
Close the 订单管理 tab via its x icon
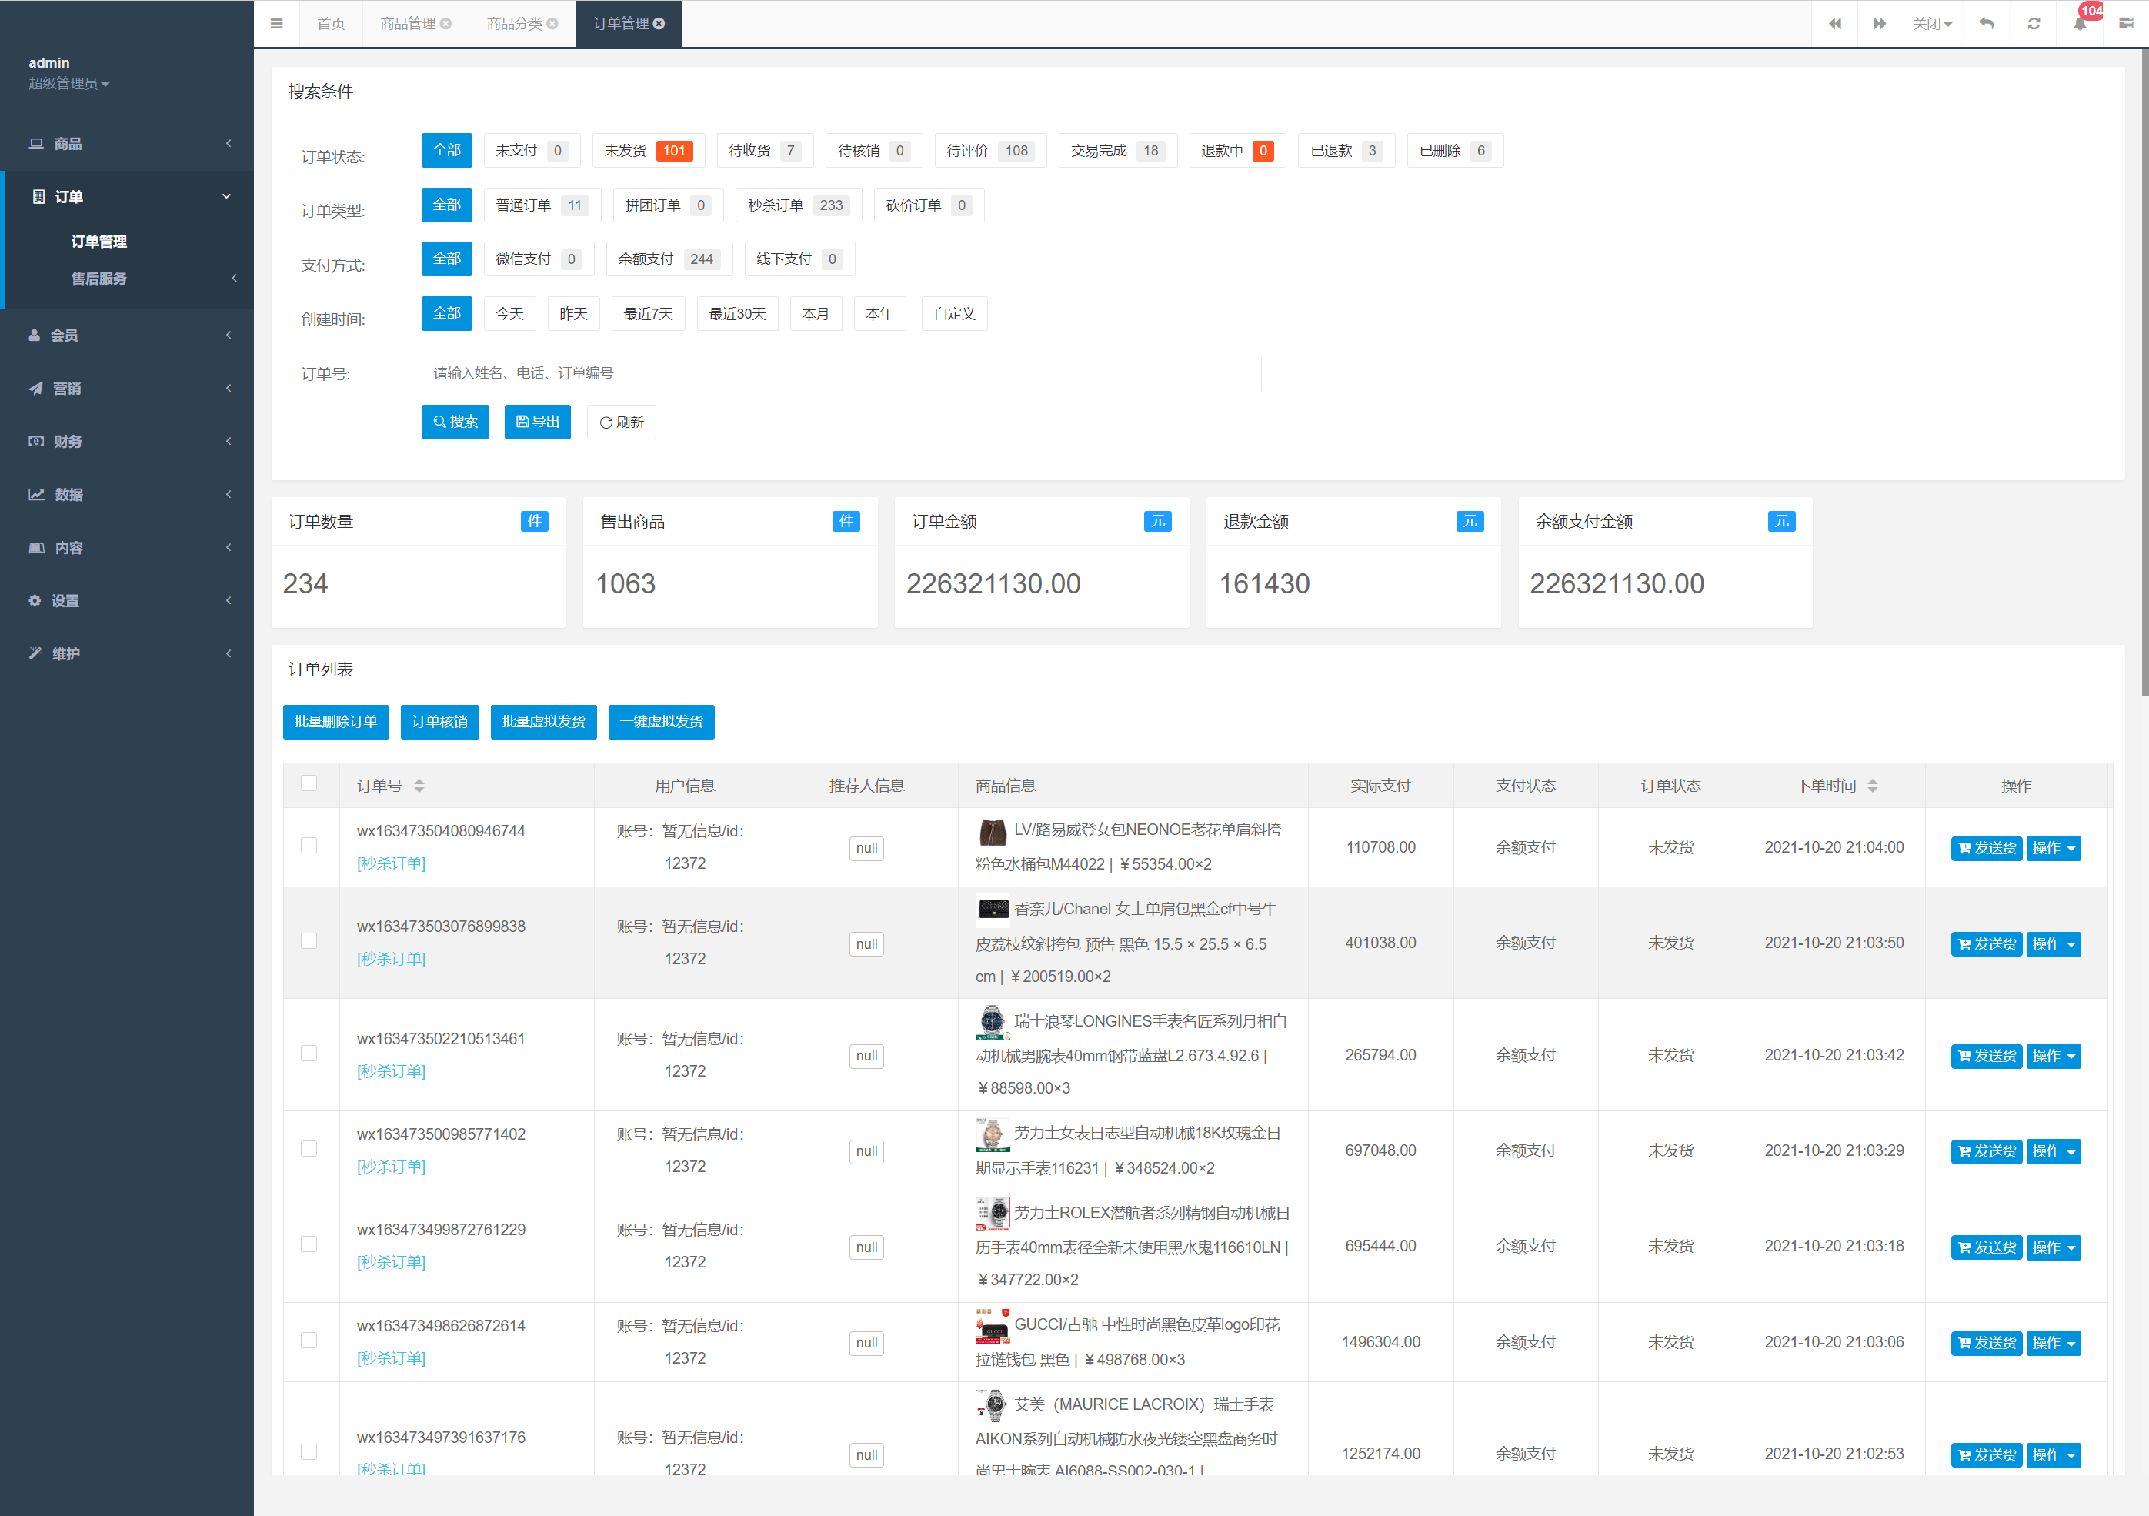point(659,23)
